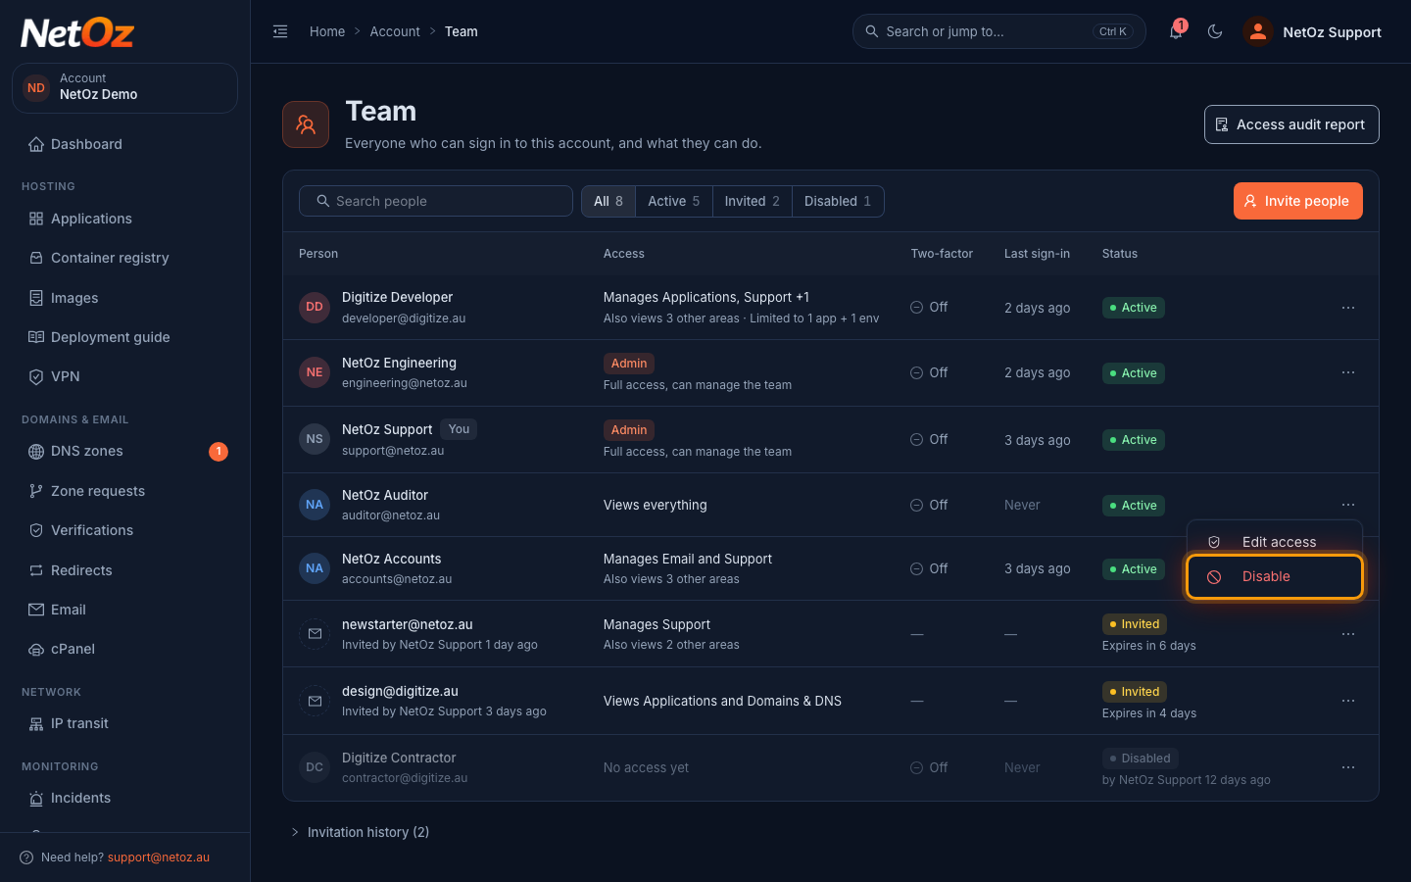This screenshot has height=882, width=1411.
Task: Open row menu for design@digitize.au
Action: click(x=1348, y=701)
